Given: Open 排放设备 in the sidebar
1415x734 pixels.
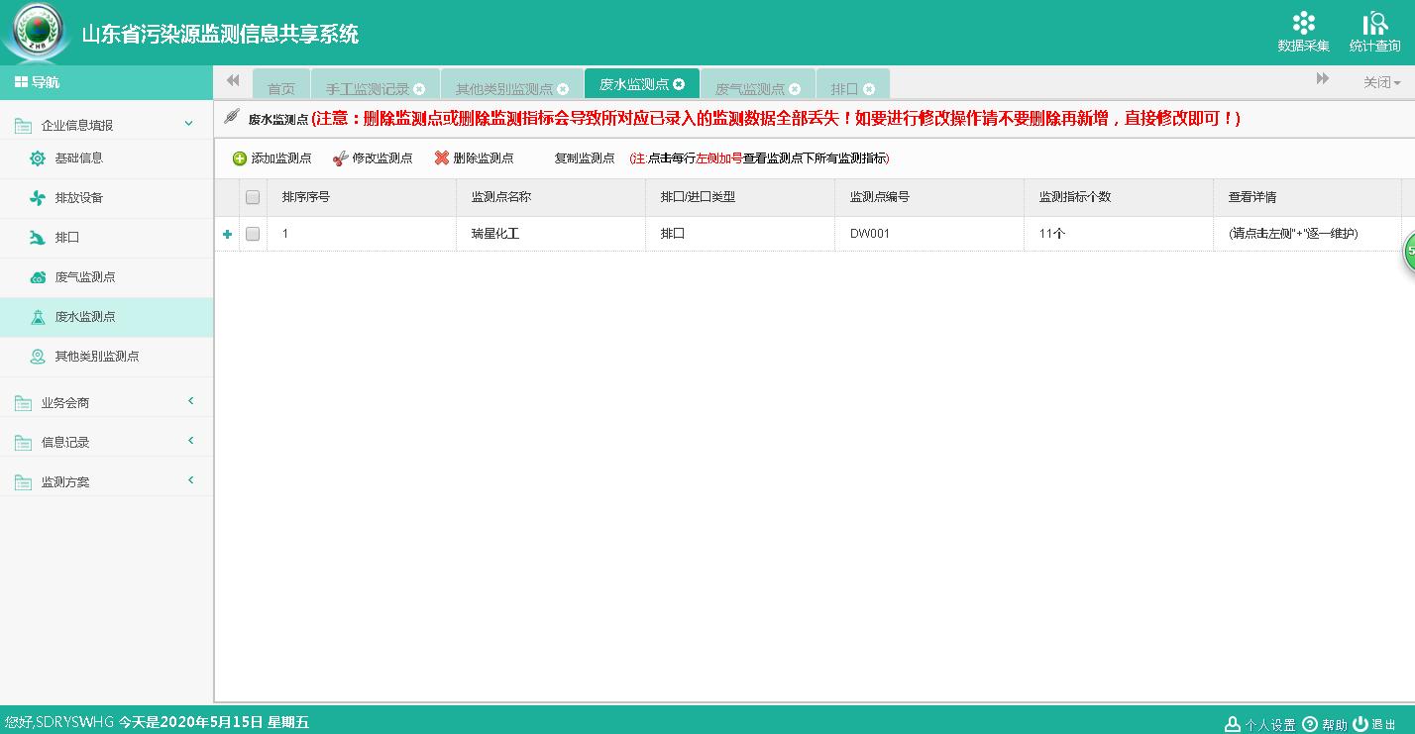Looking at the screenshot, I should [x=78, y=198].
